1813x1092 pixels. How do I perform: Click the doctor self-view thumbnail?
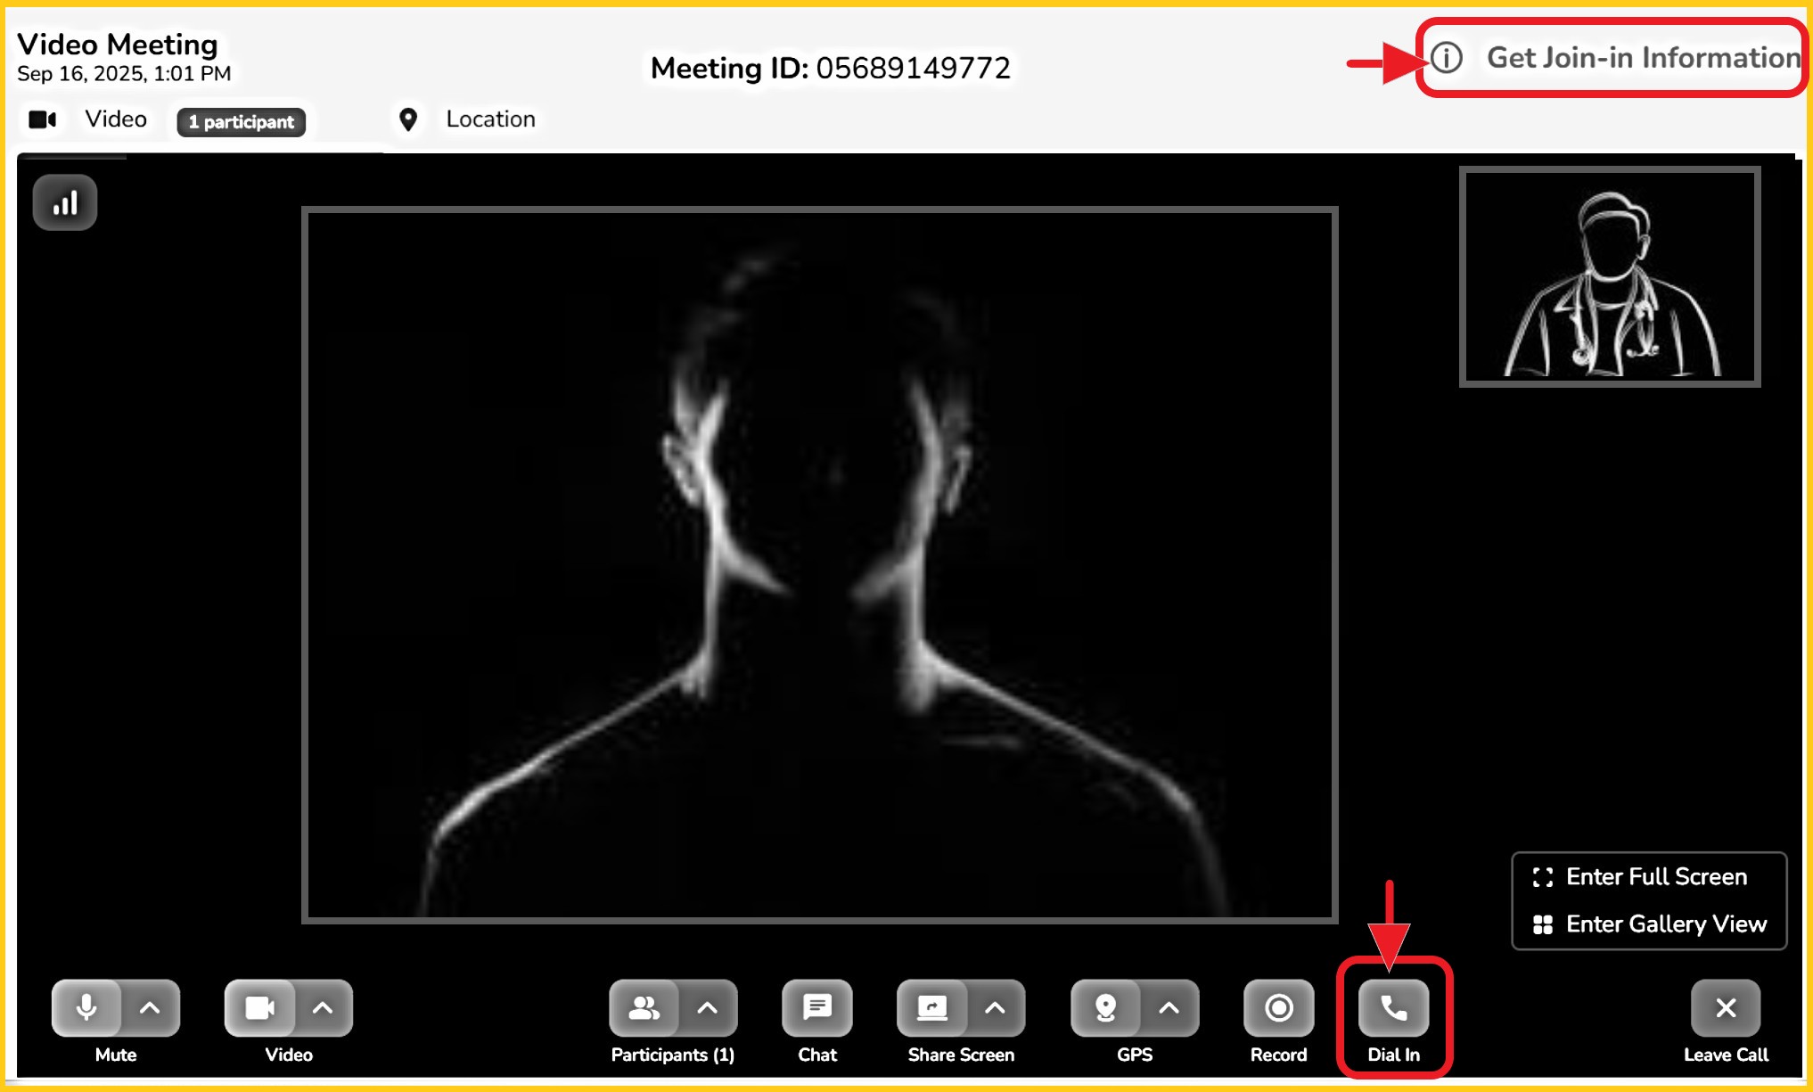click(1610, 277)
